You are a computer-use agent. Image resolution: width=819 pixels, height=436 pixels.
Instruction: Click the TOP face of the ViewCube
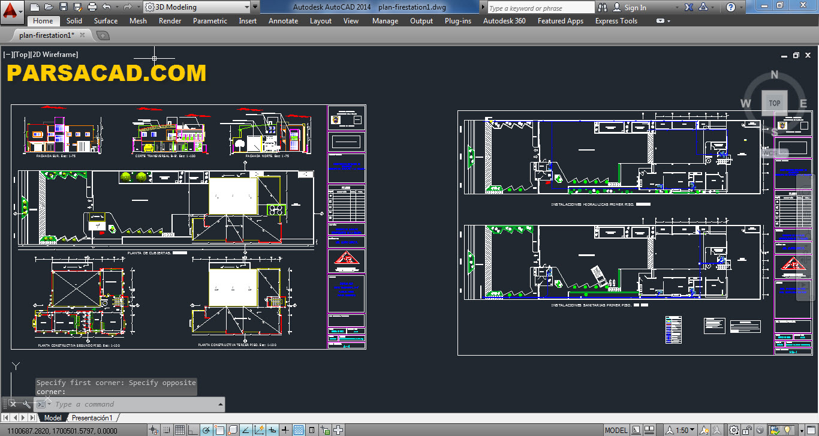(775, 103)
